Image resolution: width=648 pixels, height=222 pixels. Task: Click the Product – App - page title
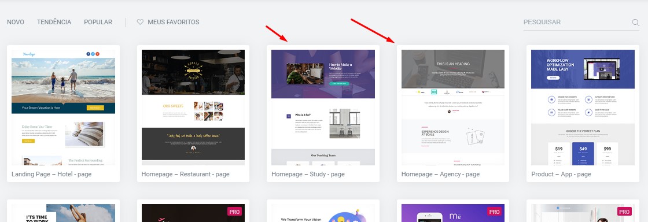(561, 174)
